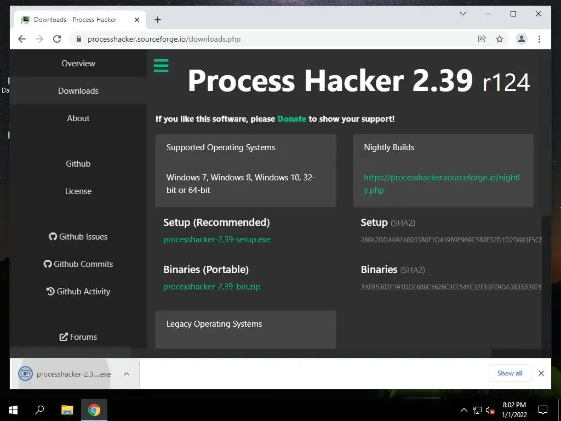The image size is (561, 421).
Task: Click the address bar URL
Action: [164, 39]
